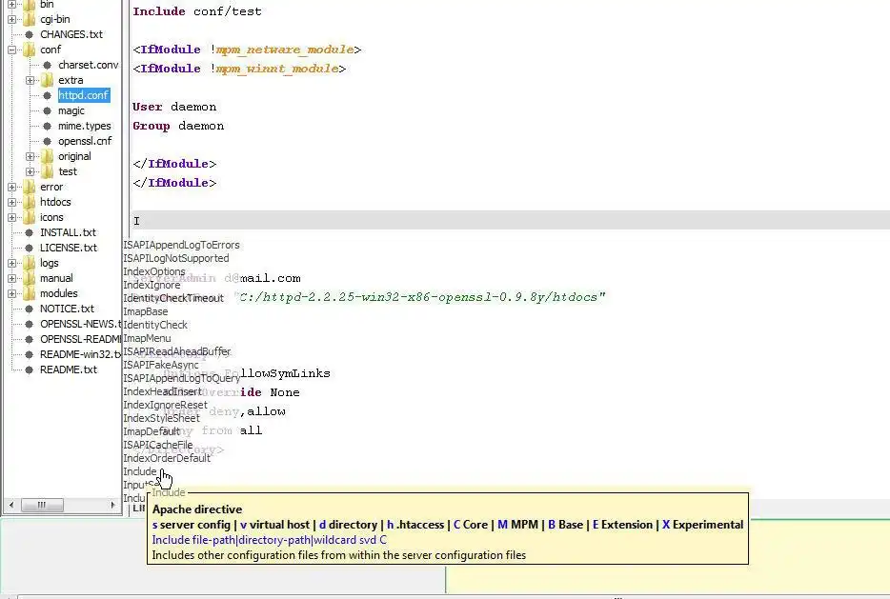This screenshot has height=599, width=890.
Task: Open mime.types in the file tree
Action: (x=85, y=126)
